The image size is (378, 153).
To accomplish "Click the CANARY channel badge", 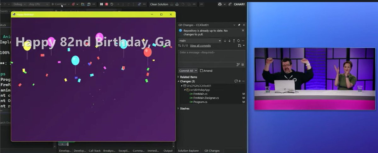I will pyautogui.click(x=239, y=4).
